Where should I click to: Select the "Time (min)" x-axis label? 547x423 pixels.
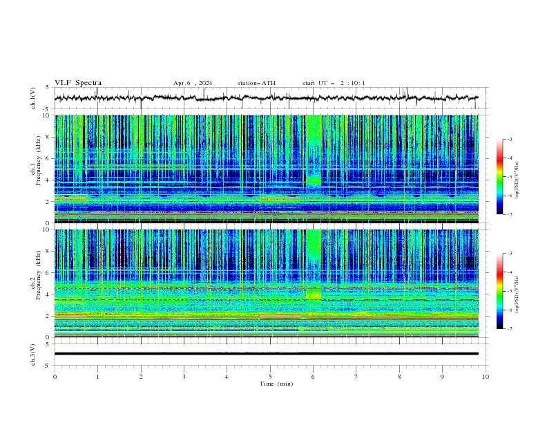click(276, 384)
